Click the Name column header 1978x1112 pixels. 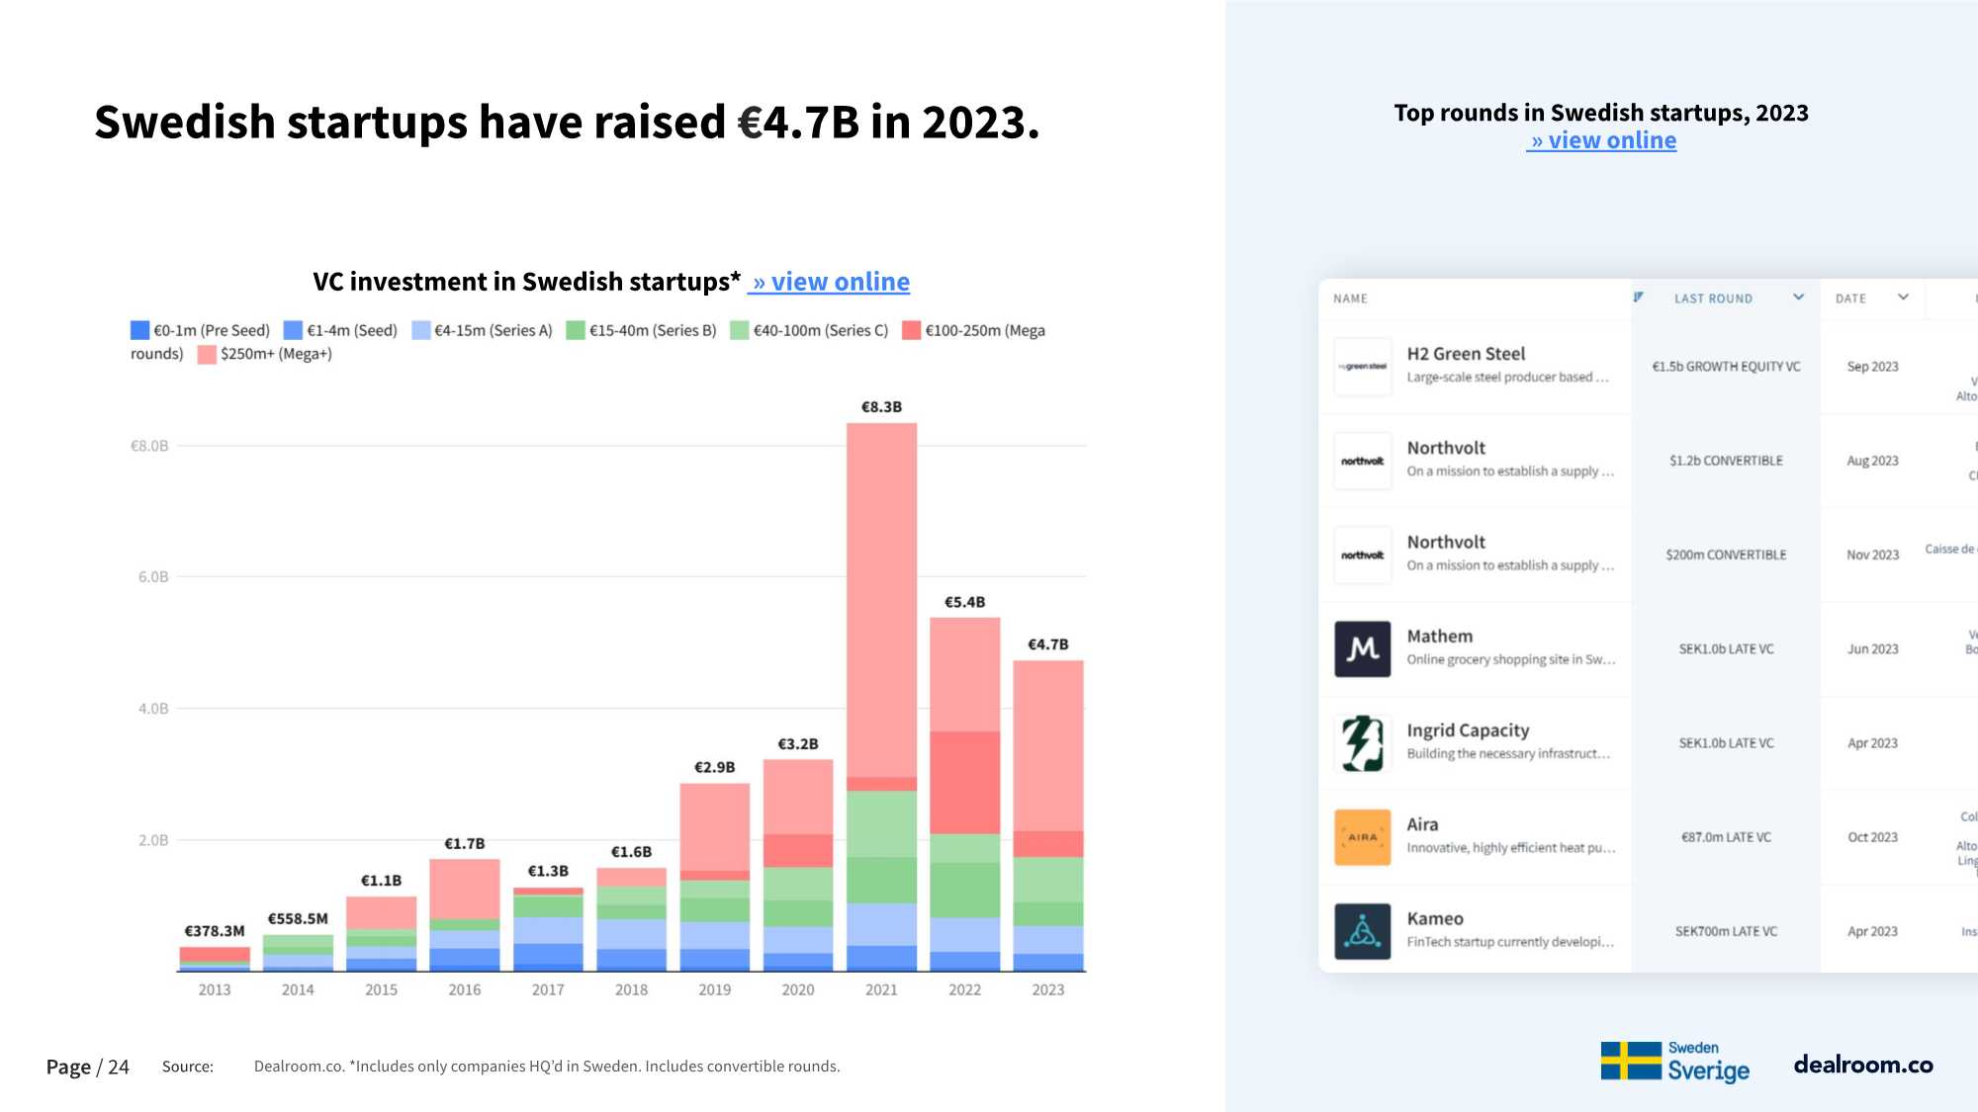[1350, 299]
